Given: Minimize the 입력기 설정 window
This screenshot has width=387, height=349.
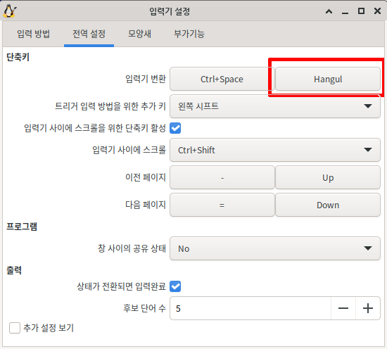Looking at the screenshot, I should (x=345, y=11).
